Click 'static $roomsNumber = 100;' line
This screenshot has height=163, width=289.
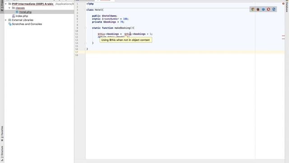[x=110, y=19]
